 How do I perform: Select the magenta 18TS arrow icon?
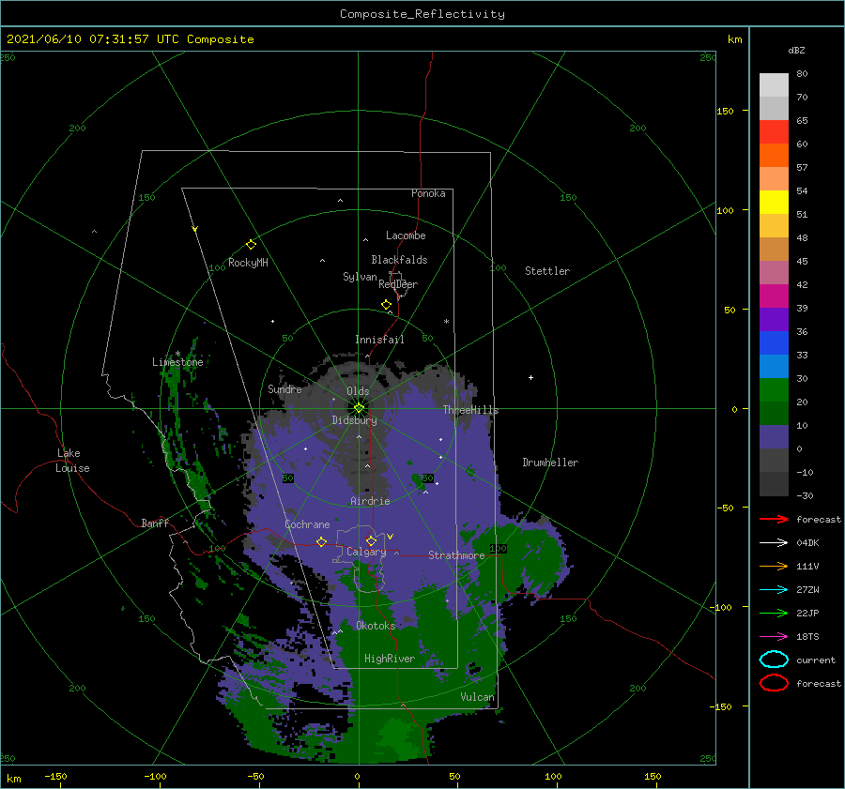pyautogui.click(x=774, y=637)
